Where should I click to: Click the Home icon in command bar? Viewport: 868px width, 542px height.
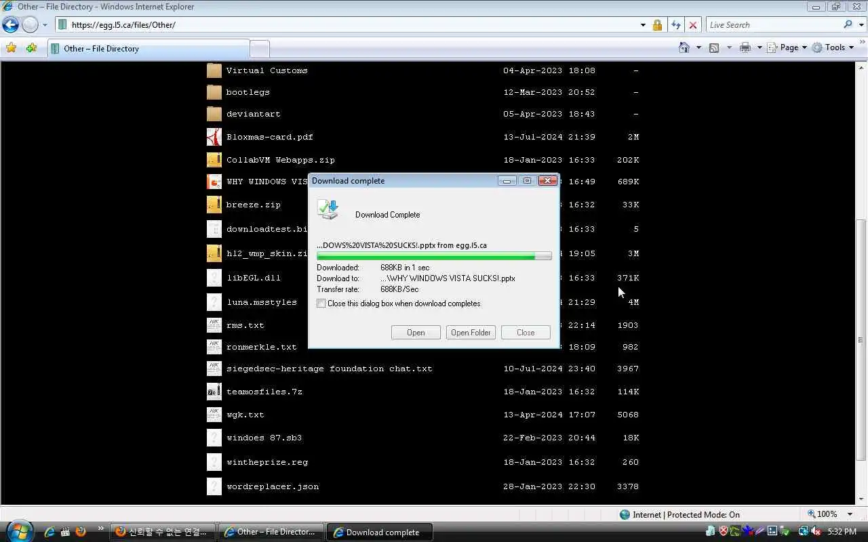[684, 47]
